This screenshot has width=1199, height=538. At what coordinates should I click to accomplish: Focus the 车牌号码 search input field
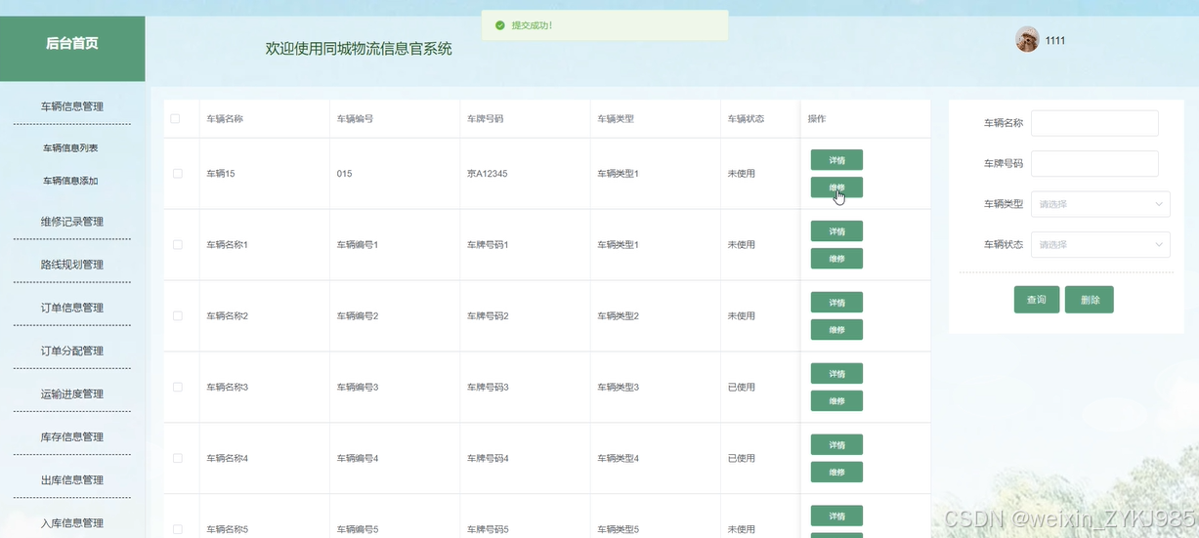tap(1094, 164)
